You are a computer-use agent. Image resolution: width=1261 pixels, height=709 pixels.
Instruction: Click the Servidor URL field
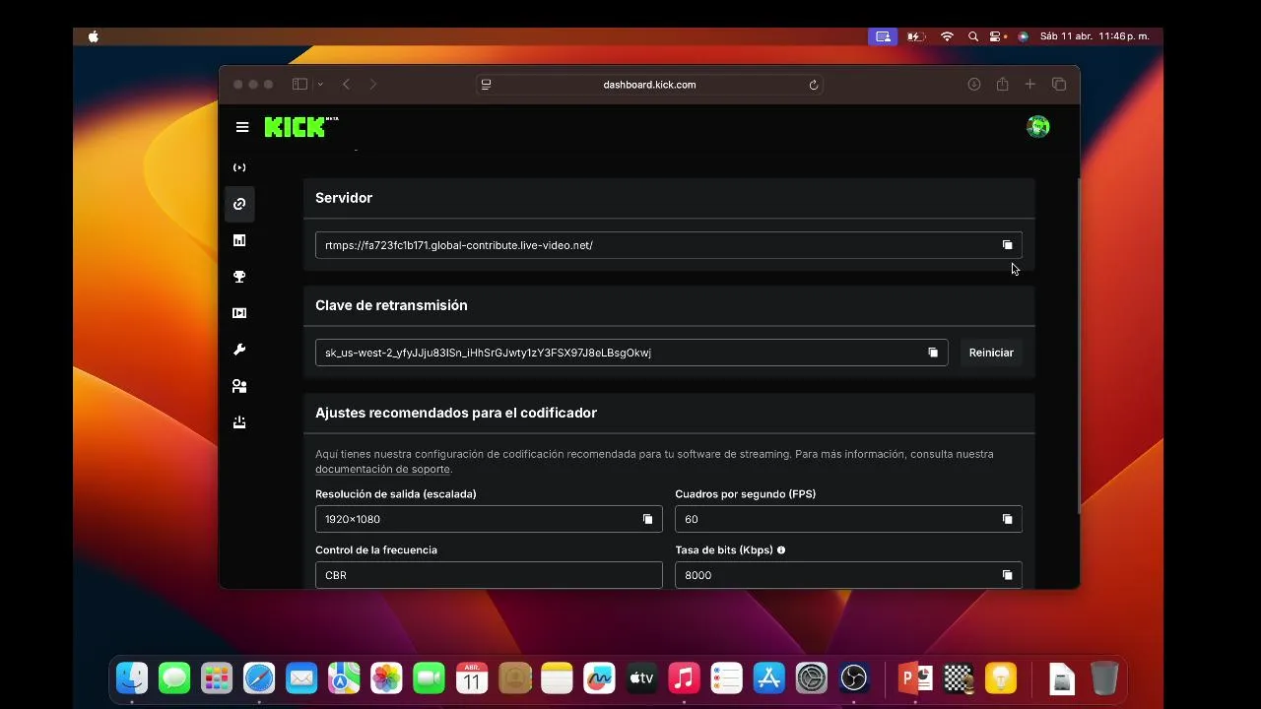[669, 245]
